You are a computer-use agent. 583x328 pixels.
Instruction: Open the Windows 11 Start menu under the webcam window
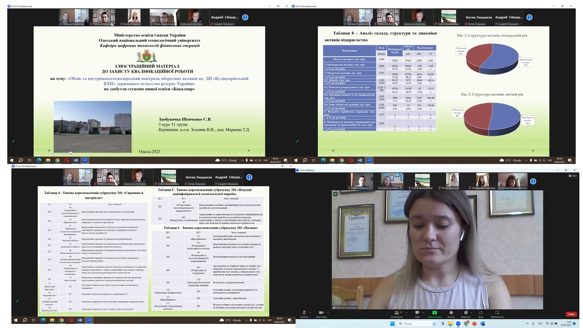391,324
